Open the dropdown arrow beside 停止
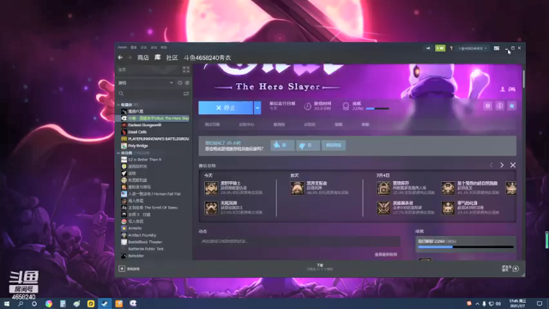The width and height of the screenshot is (549, 309). coord(257,107)
